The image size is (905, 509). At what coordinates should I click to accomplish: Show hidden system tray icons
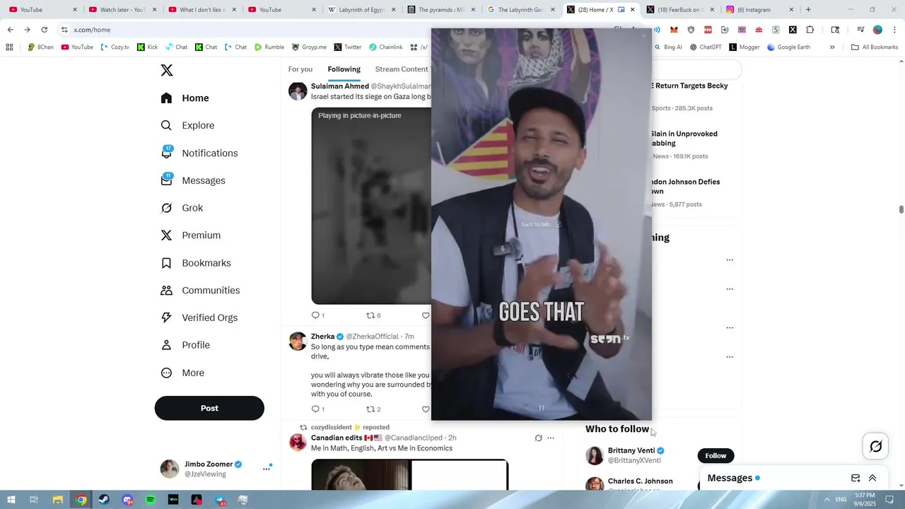827,500
